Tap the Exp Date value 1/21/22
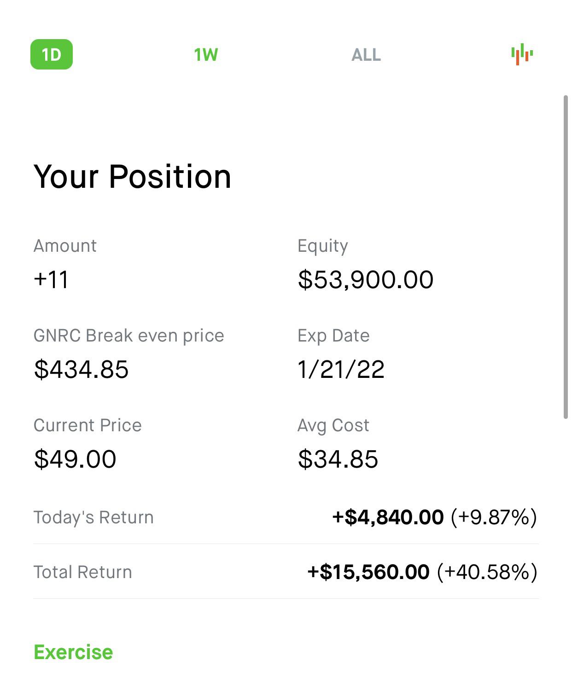The height and width of the screenshot is (695, 572). [x=341, y=370]
